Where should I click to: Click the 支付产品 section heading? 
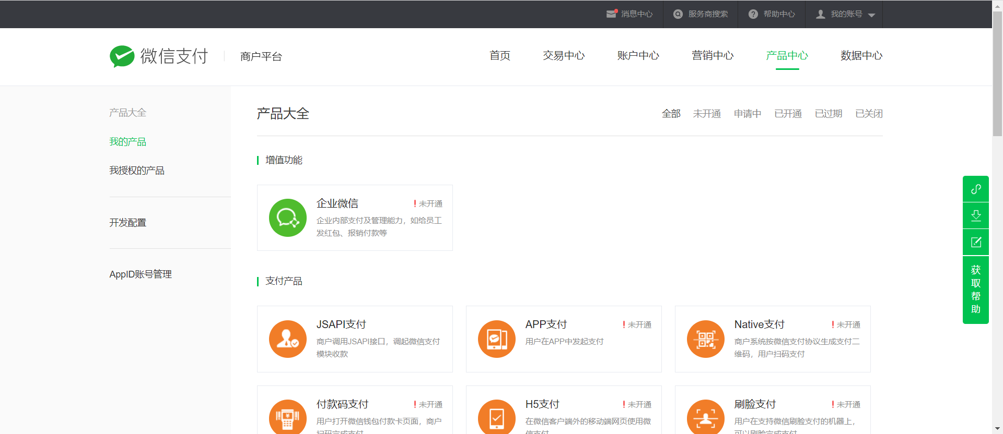[284, 281]
